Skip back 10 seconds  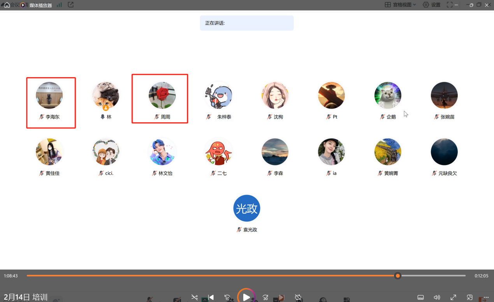pyautogui.click(x=227, y=297)
